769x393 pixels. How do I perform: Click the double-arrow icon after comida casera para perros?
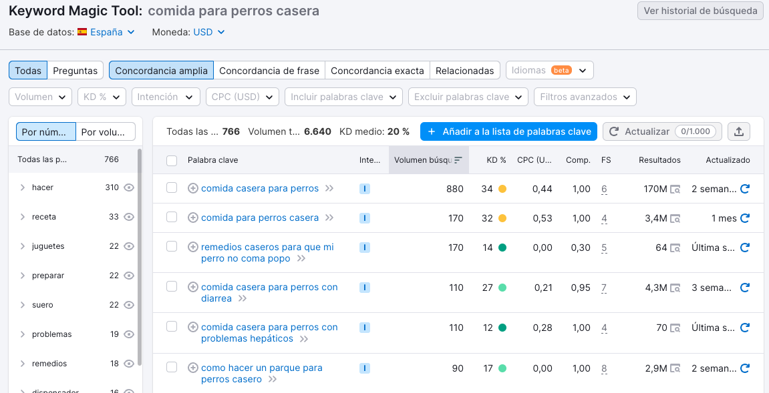(329, 188)
